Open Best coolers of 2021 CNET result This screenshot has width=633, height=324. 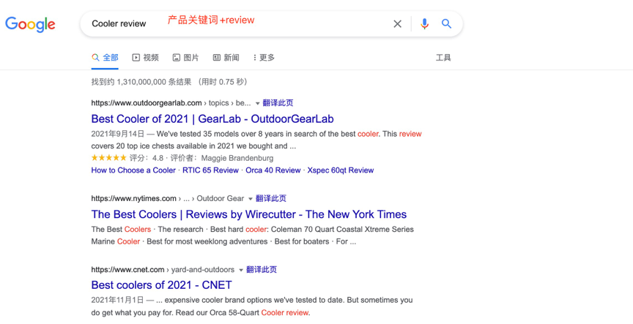[x=161, y=285]
